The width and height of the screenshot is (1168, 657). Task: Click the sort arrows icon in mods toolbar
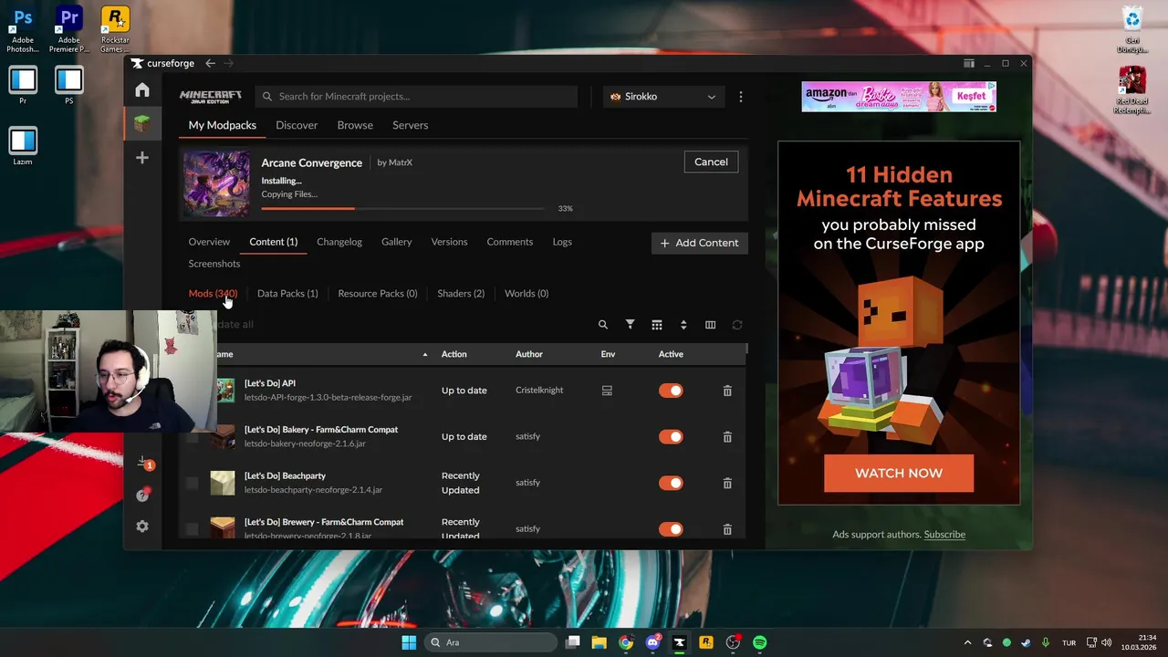pos(683,325)
